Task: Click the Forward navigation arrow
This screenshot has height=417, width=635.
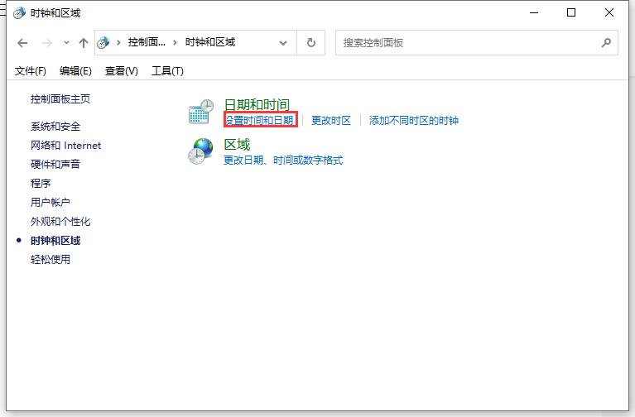Action: [47, 42]
